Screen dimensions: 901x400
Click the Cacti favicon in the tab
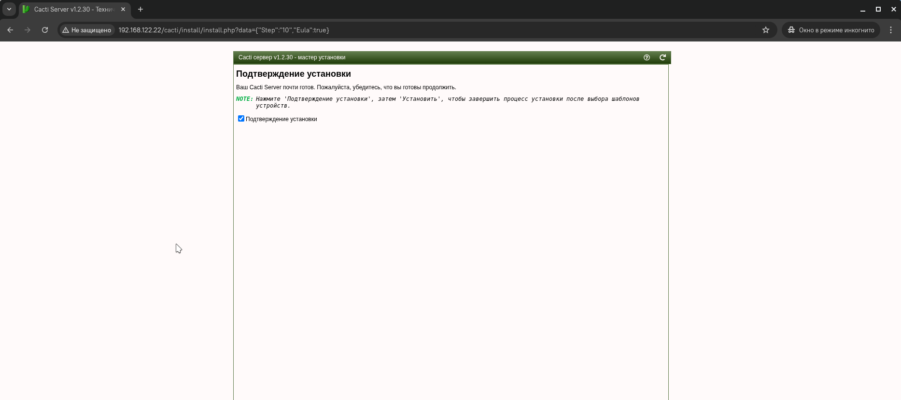point(26,9)
